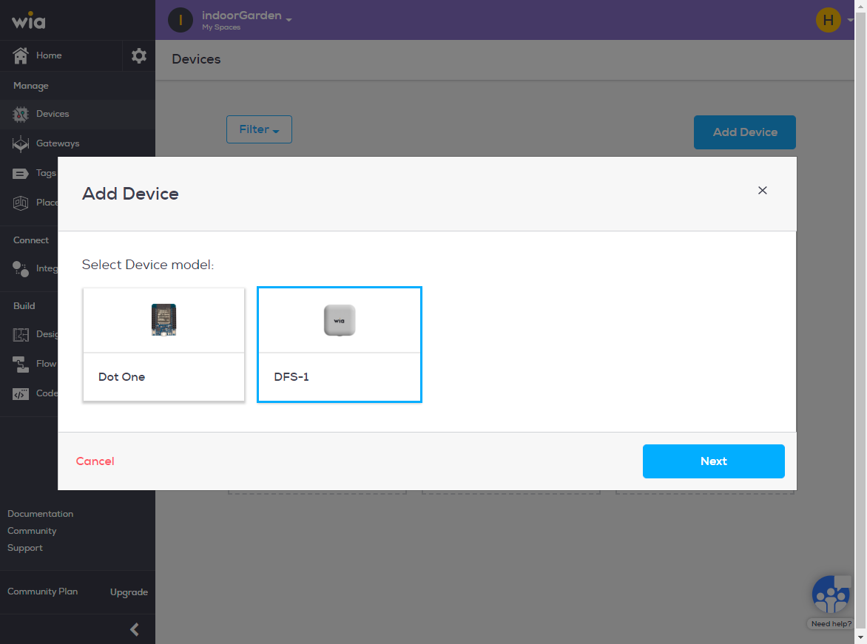
Task: Click the Add Device button
Action: click(745, 132)
